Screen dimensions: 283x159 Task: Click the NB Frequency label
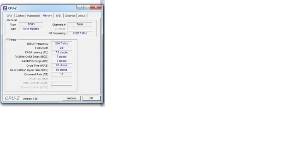pos(57,33)
